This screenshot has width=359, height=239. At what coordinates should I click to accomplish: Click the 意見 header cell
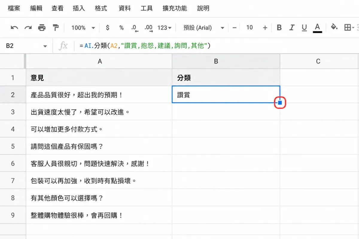[99, 78]
